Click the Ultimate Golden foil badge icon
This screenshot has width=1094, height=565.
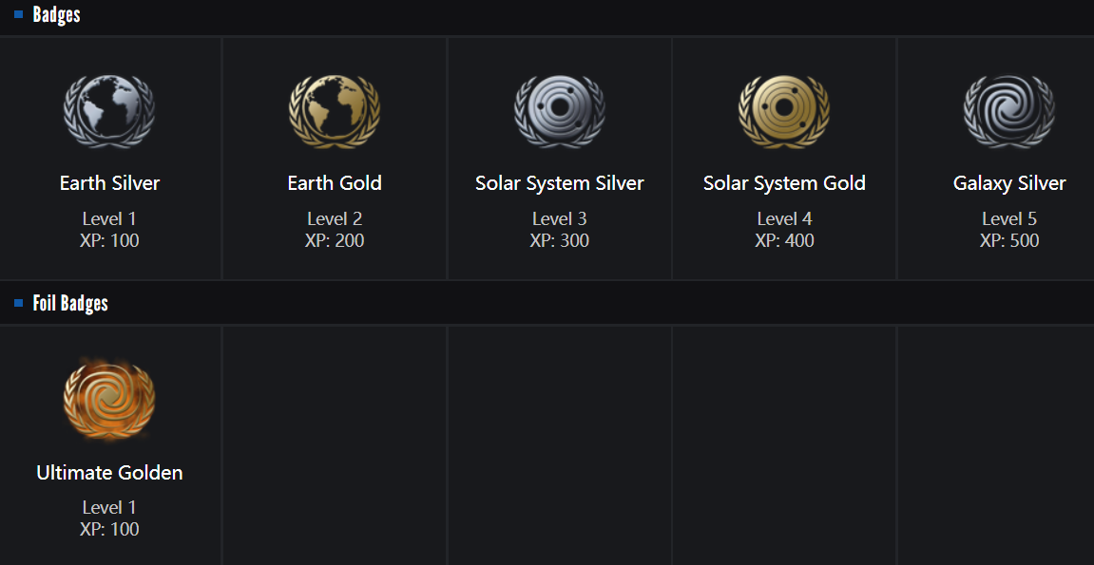[109, 401]
